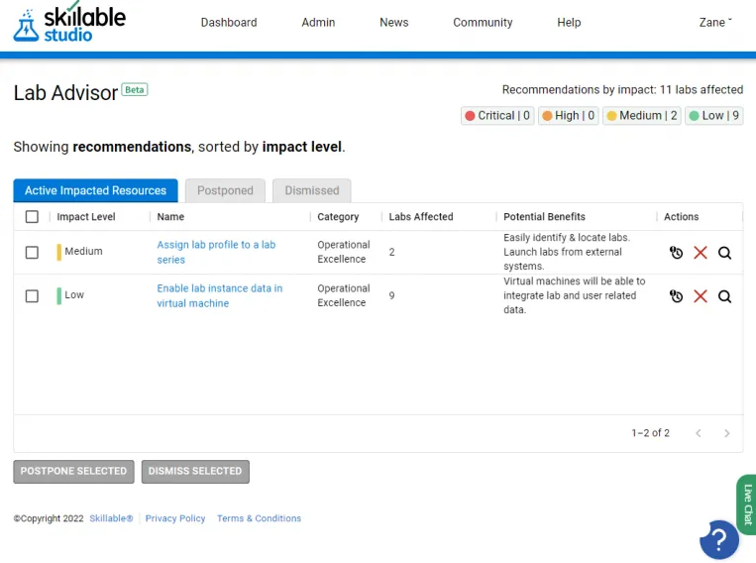Open the Zane user dropdown
Viewport: 756px width, 563px height.
(x=715, y=22)
